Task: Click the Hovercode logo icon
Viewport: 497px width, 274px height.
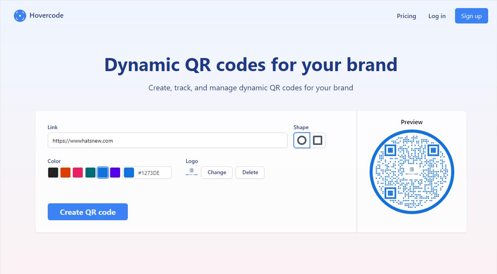Action: tap(20, 16)
